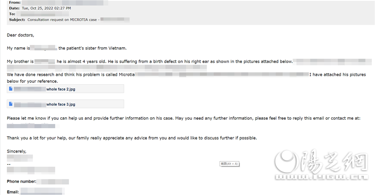Screen dimensions: 381x195
Task: Click the Thank you a lot paragraph
Action: pyautogui.click(x=132, y=138)
